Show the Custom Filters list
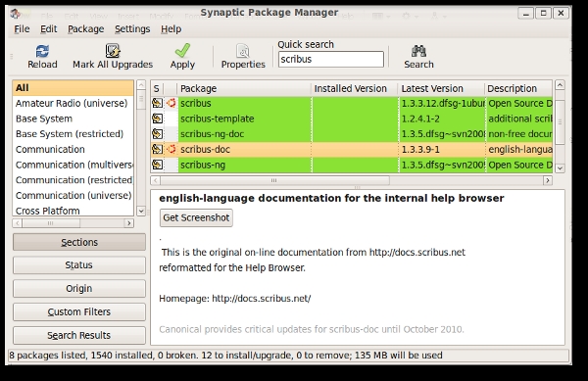Screen dimensions: 588x381 (x=79, y=311)
